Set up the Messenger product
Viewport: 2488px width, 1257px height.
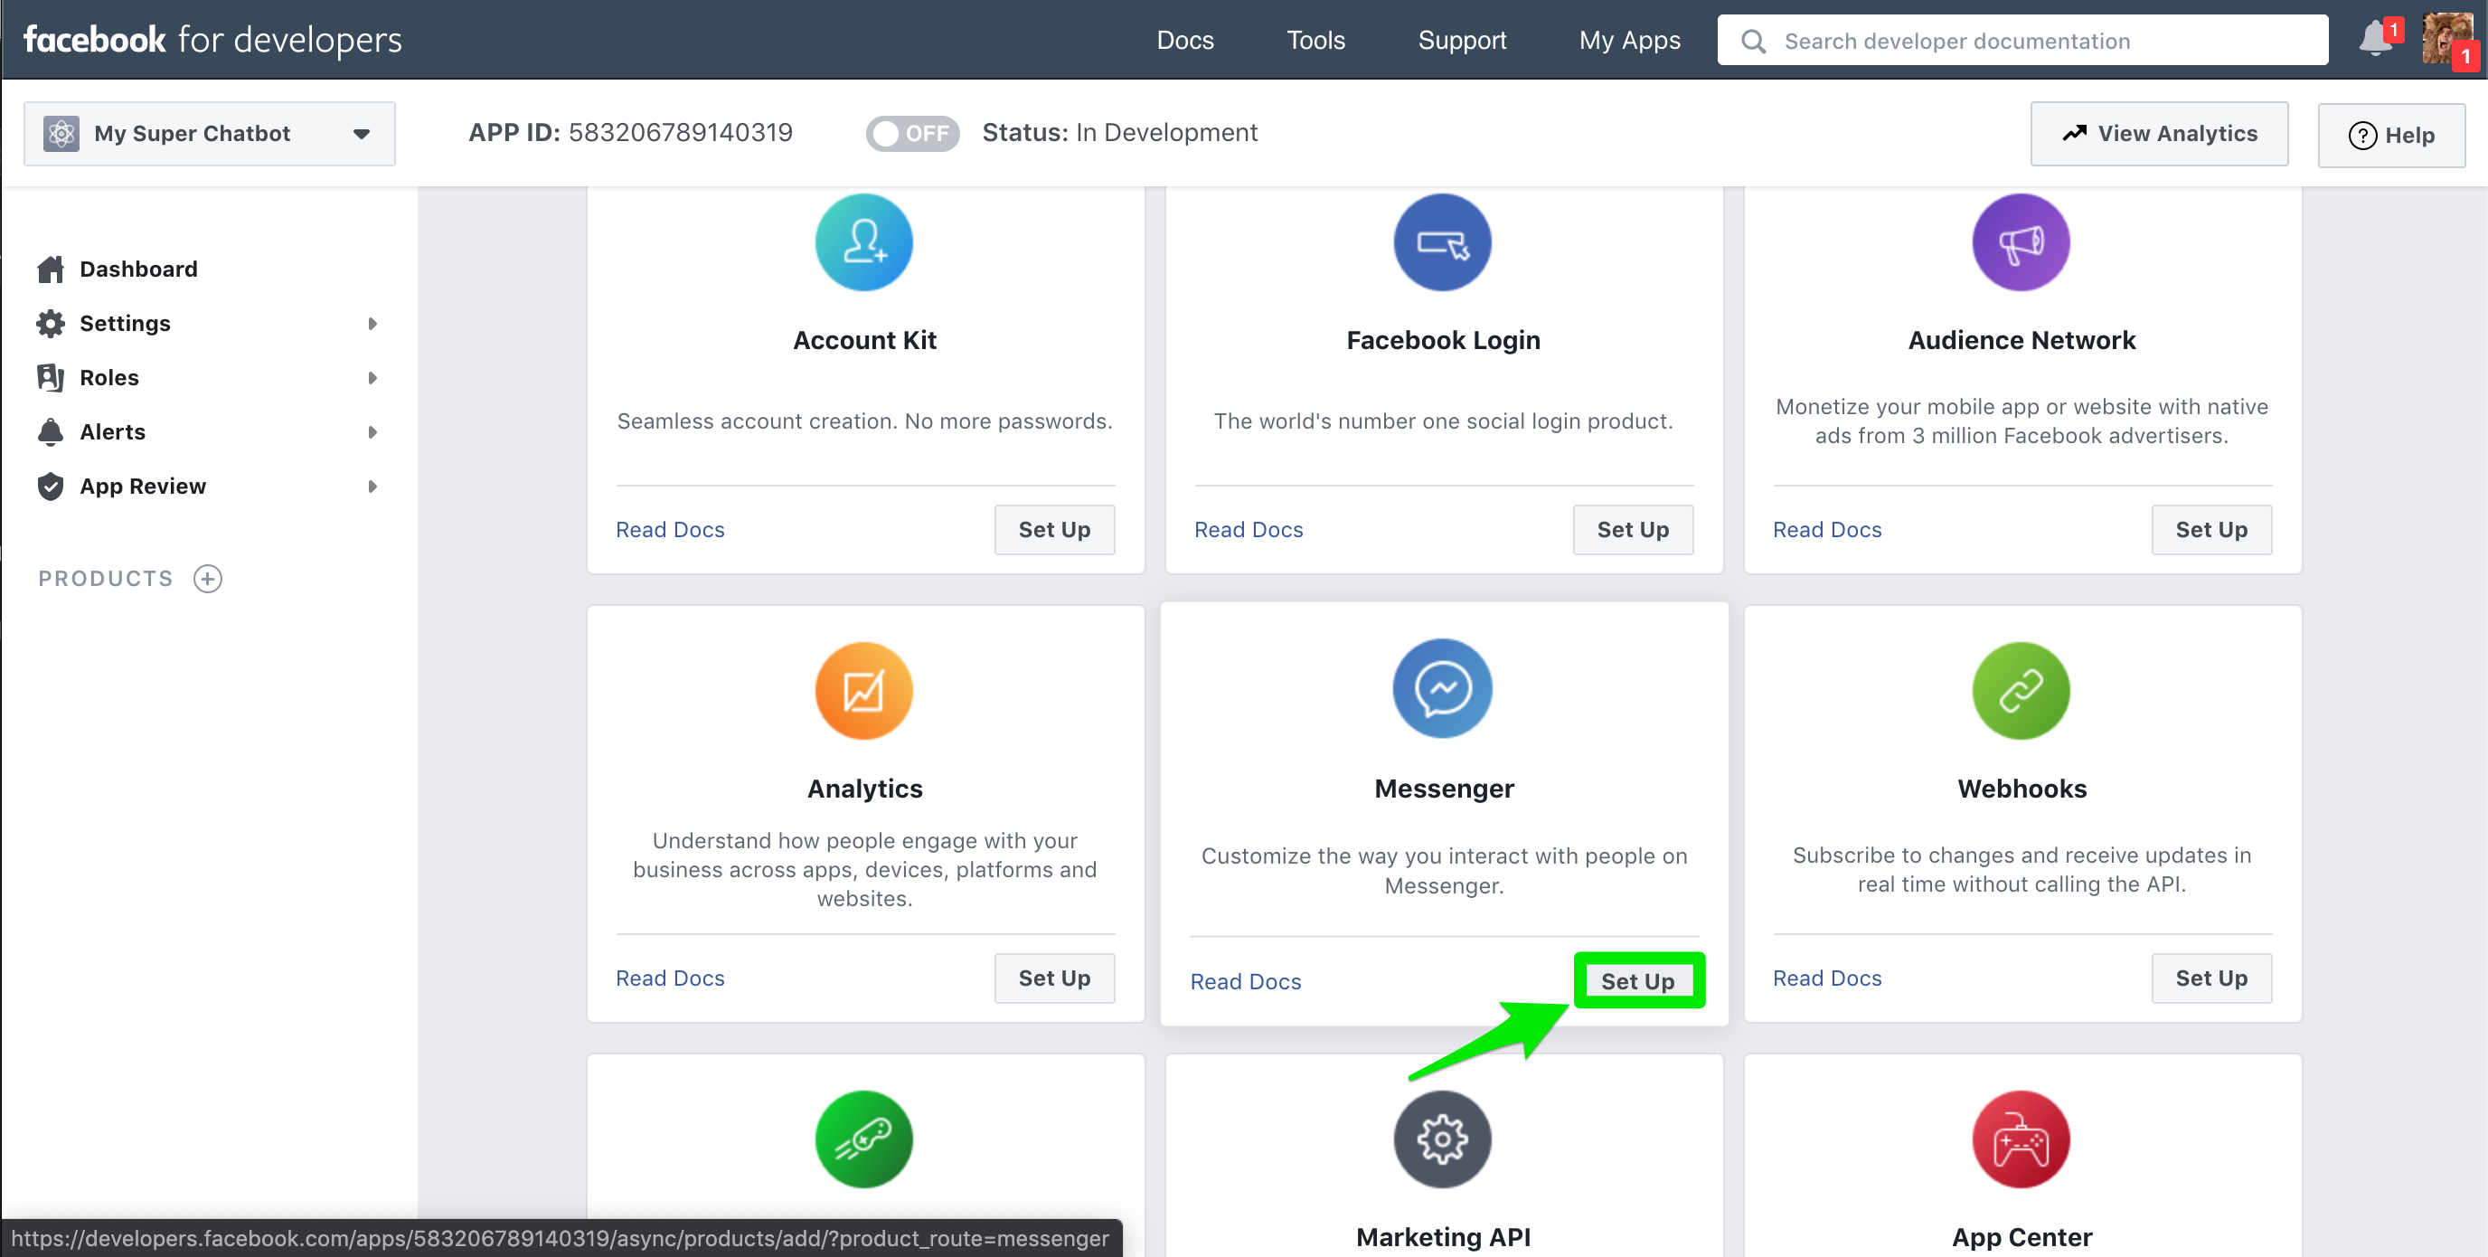point(1638,979)
